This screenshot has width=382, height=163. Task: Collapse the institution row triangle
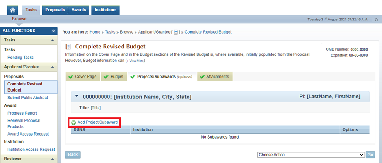tap(77, 96)
